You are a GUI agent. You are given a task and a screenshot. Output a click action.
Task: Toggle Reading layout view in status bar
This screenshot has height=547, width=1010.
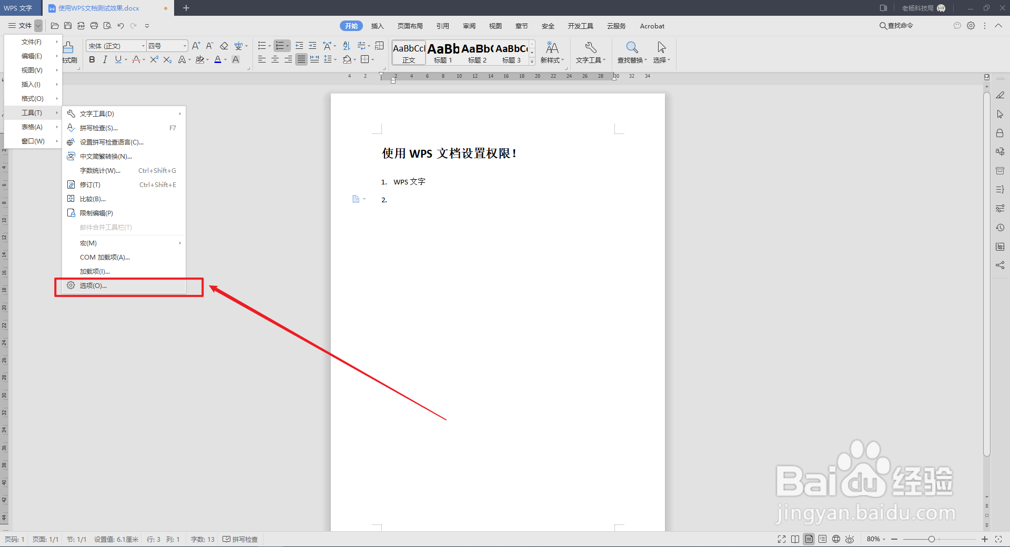[x=795, y=539]
